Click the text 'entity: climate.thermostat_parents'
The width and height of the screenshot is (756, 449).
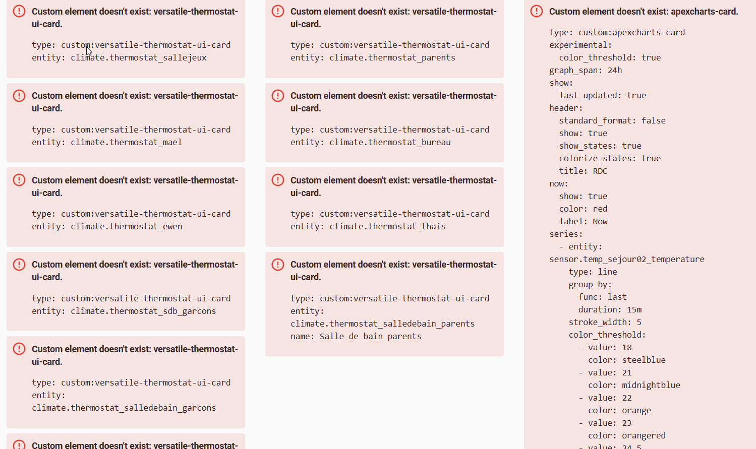[373, 57]
